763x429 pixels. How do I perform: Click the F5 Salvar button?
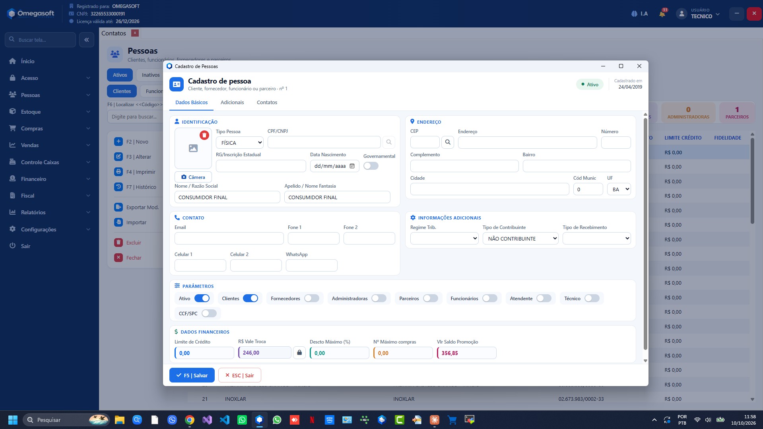(192, 375)
